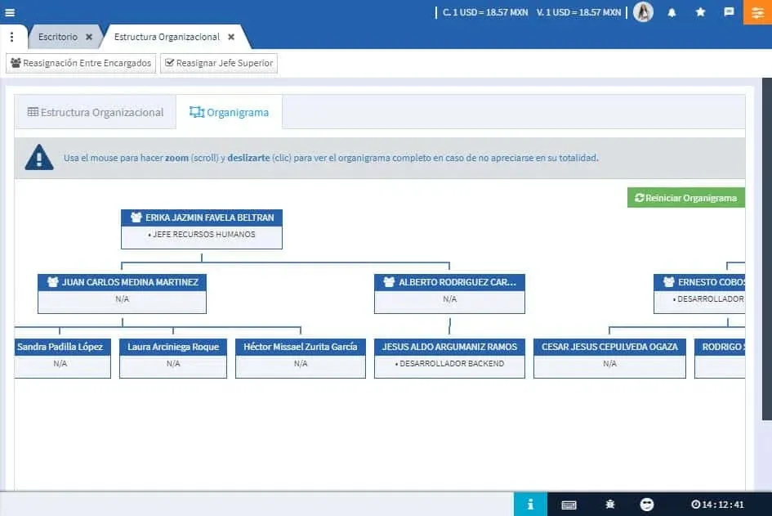The height and width of the screenshot is (516, 772).
Task: Click Reasignar Jefe Superior button
Action: (x=218, y=62)
